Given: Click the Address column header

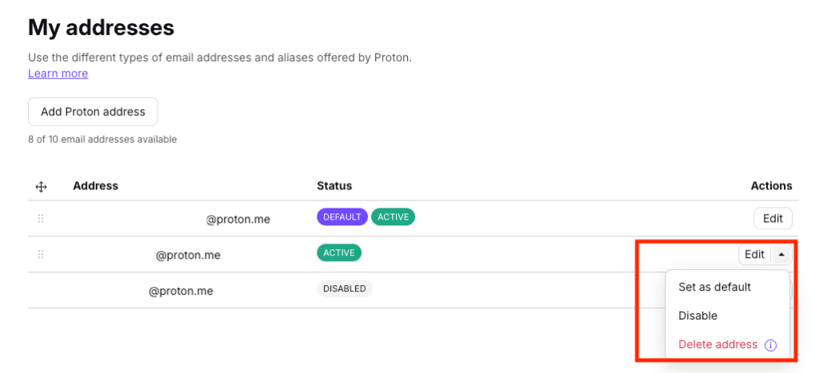Looking at the screenshot, I should (x=95, y=186).
